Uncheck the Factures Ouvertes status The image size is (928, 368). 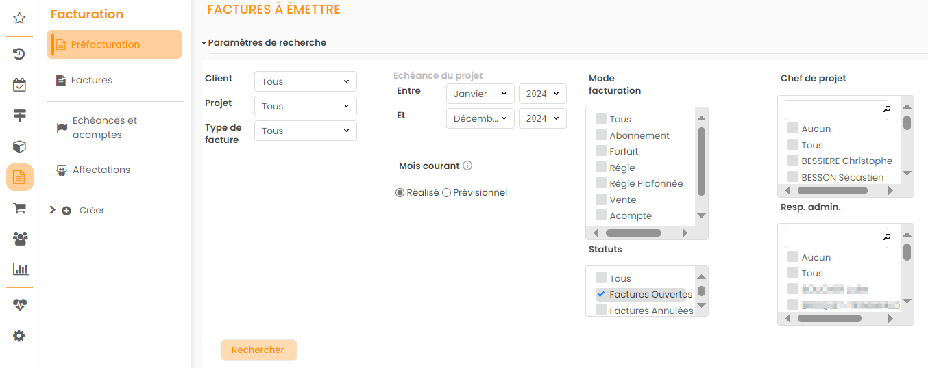[601, 294]
